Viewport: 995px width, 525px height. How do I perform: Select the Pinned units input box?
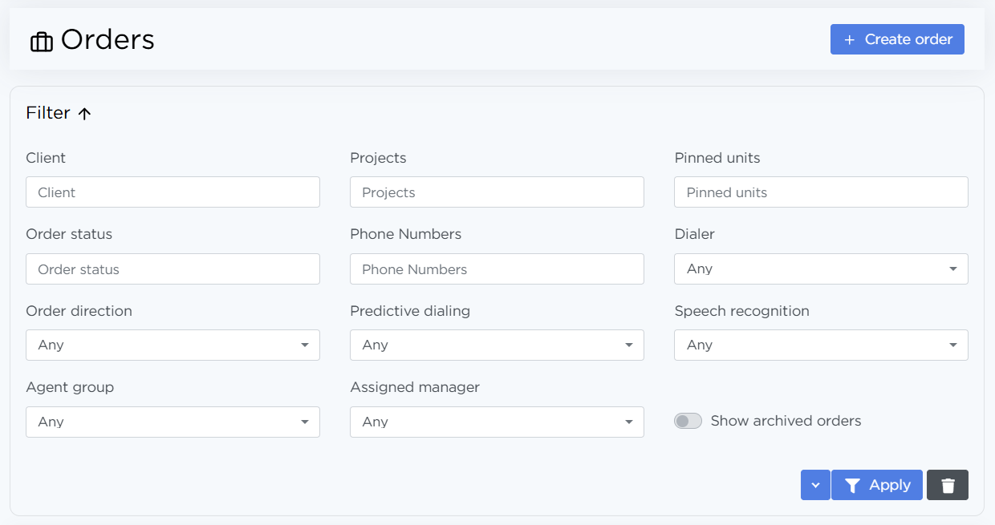[x=821, y=192]
